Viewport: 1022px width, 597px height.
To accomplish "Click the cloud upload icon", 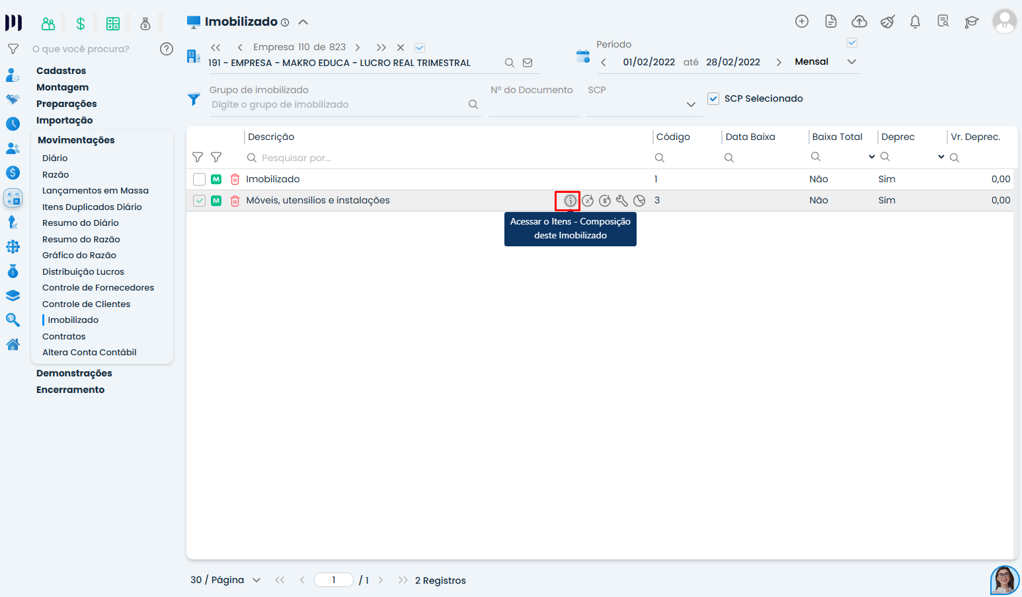I will (859, 22).
